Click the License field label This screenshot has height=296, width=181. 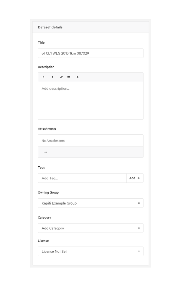[43, 241]
